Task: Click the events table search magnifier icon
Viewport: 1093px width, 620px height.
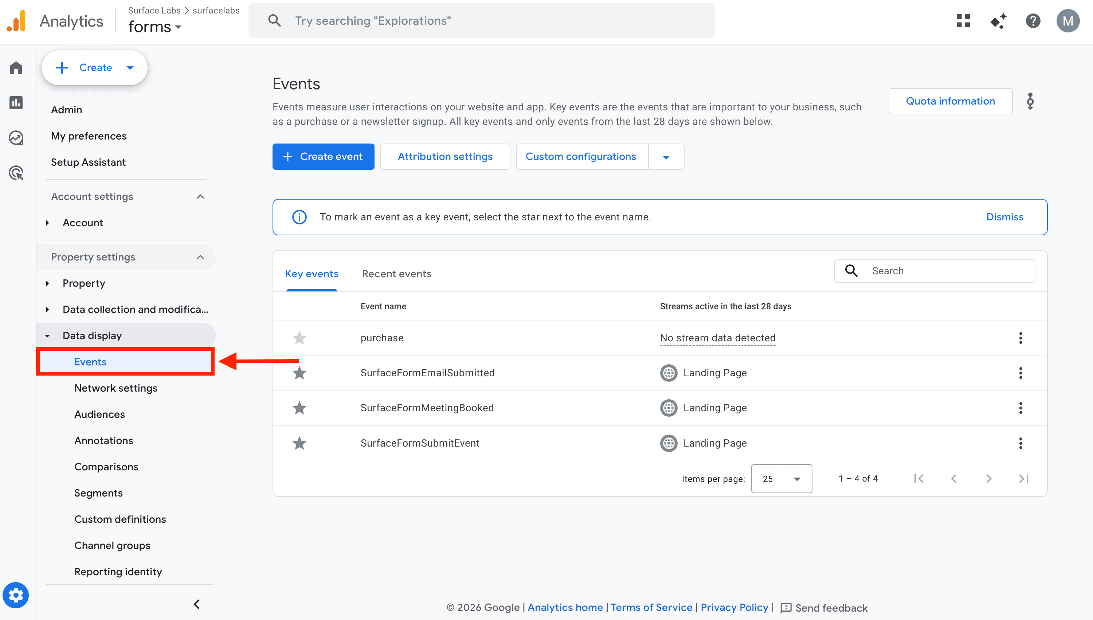Action: click(x=851, y=271)
